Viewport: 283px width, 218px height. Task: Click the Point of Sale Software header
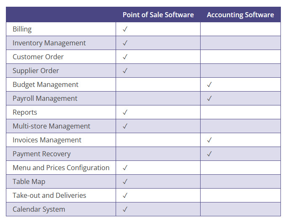[x=158, y=15]
